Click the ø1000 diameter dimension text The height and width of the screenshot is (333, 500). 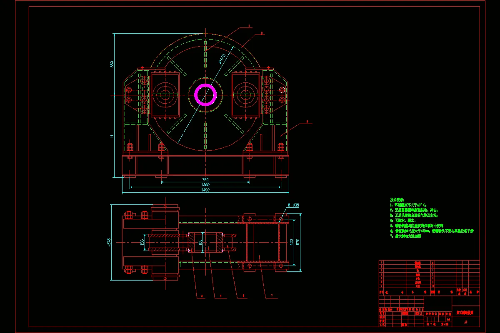pos(222,59)
